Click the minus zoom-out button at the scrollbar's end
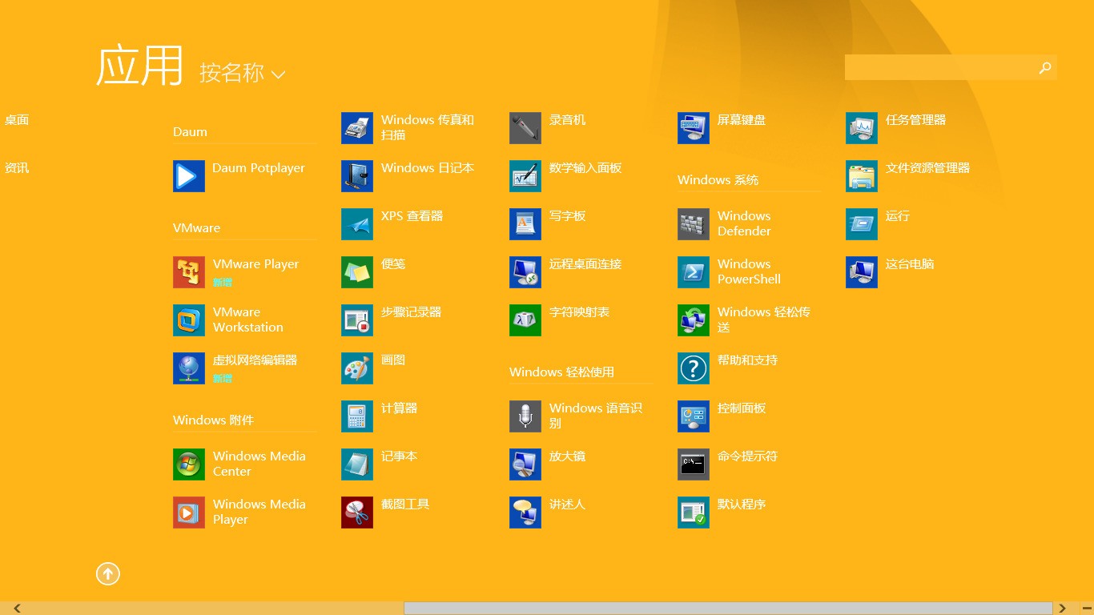Image resolution: width=1094 pixels, height=615 pixels. pos(1086,609)
